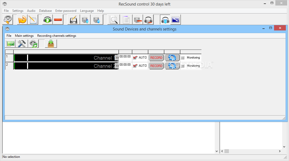Image resolution: width=289 pixels, height=161 pixels.
Task: Click the right pane horizontal scrollbar left arrow
Action: tap(222, 151)
